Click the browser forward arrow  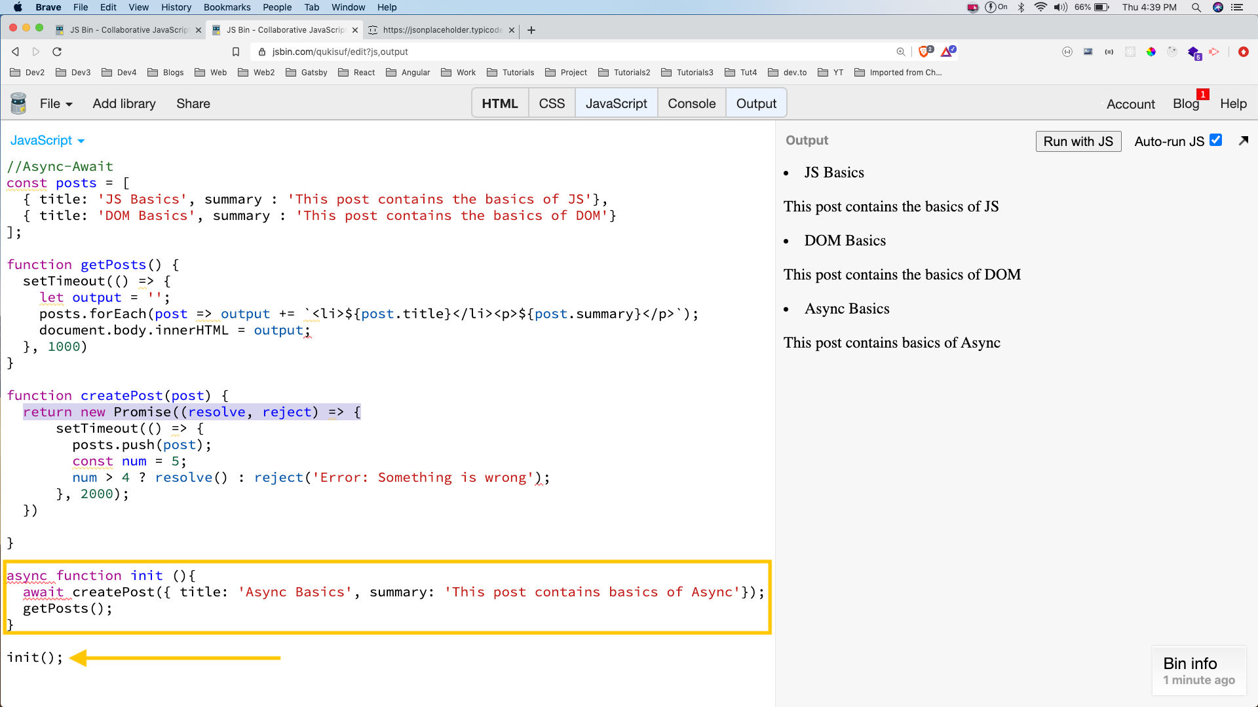(36, 52)
